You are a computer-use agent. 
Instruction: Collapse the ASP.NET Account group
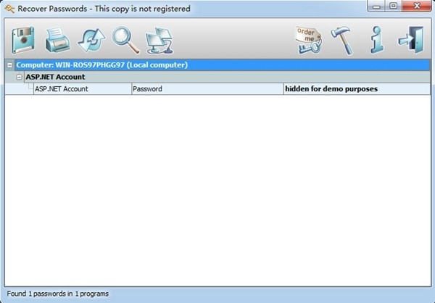19,77
